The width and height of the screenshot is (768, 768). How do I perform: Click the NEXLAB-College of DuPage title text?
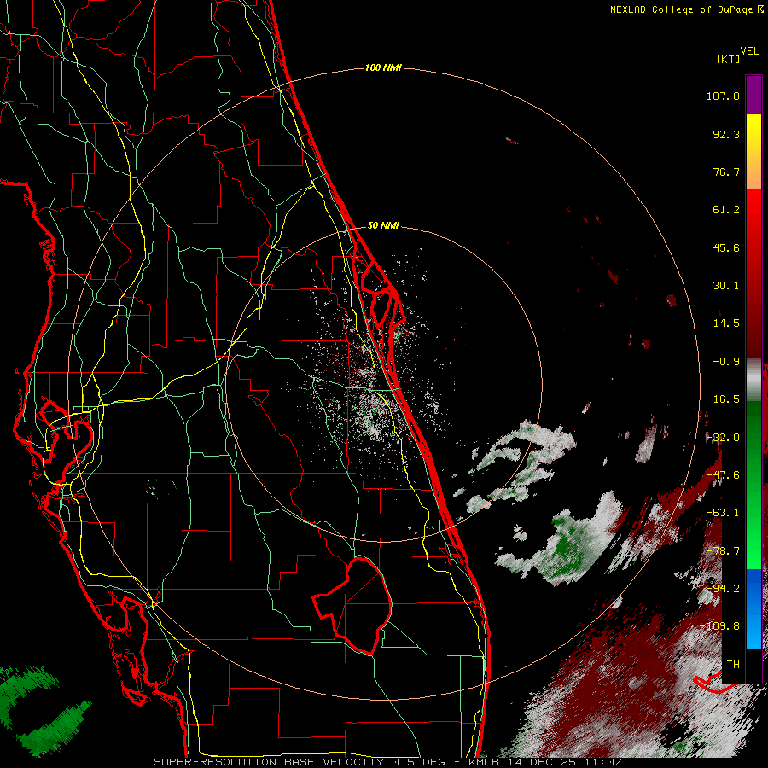point(682,9)
